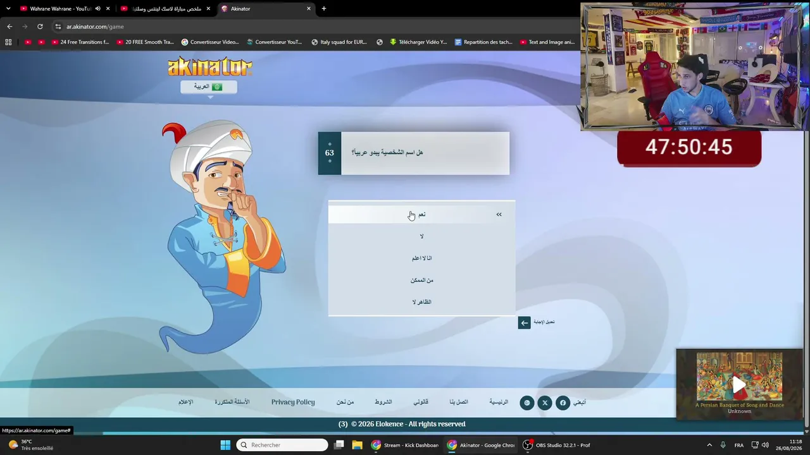Switch to the ملخص مباراة YouTube tab
The width and height of the screenshot is (810, 455).
pyautogui.click(x=165, y=9)
